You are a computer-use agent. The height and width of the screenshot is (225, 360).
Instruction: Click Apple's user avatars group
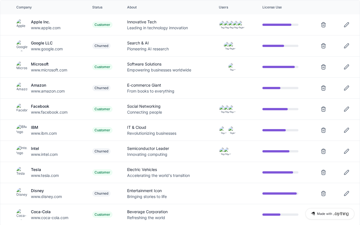coord(232,25)
